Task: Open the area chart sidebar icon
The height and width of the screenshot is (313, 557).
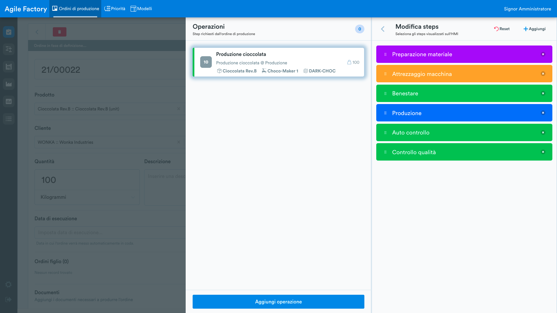Action: tap(9, 84)
